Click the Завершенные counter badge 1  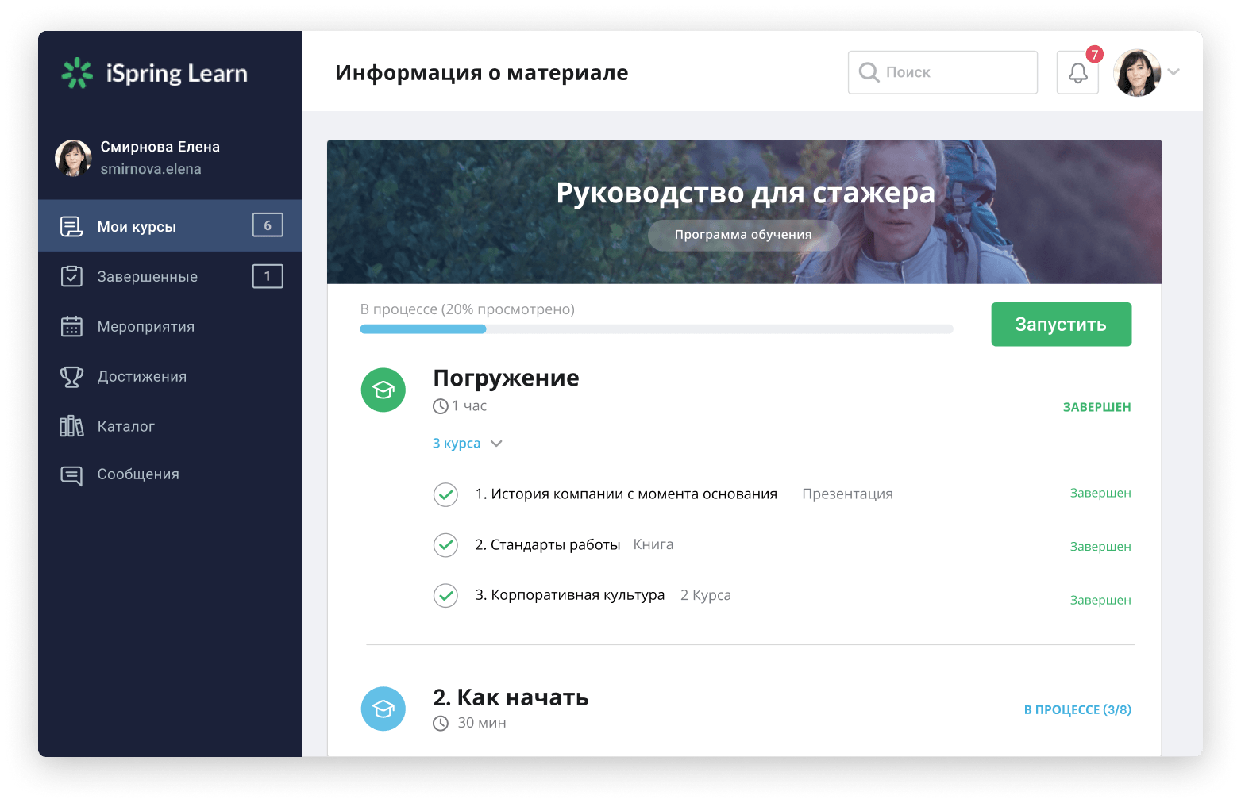click(x=268, y=276)
